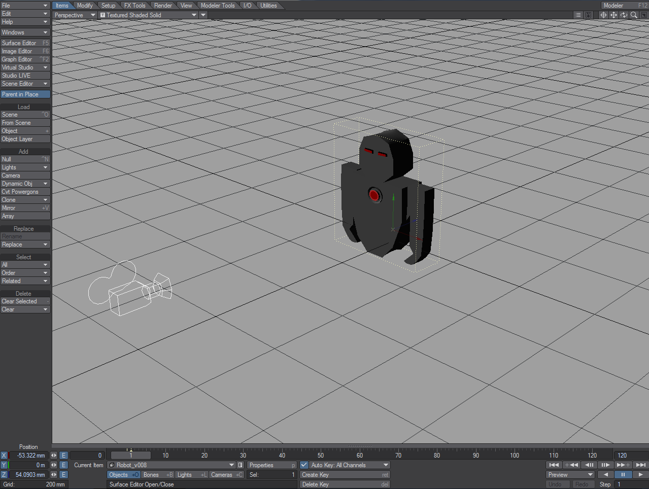Viewport: 649px width, 489px height.
Task: Step forward one frame
Action: (605, 465)
